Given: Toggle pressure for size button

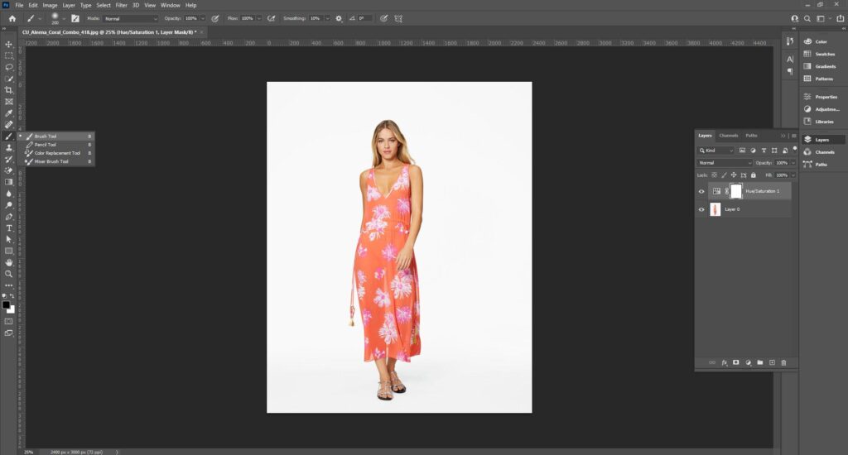Looking at the screenshot, I should pyautogui.click(x=383, y=18).
